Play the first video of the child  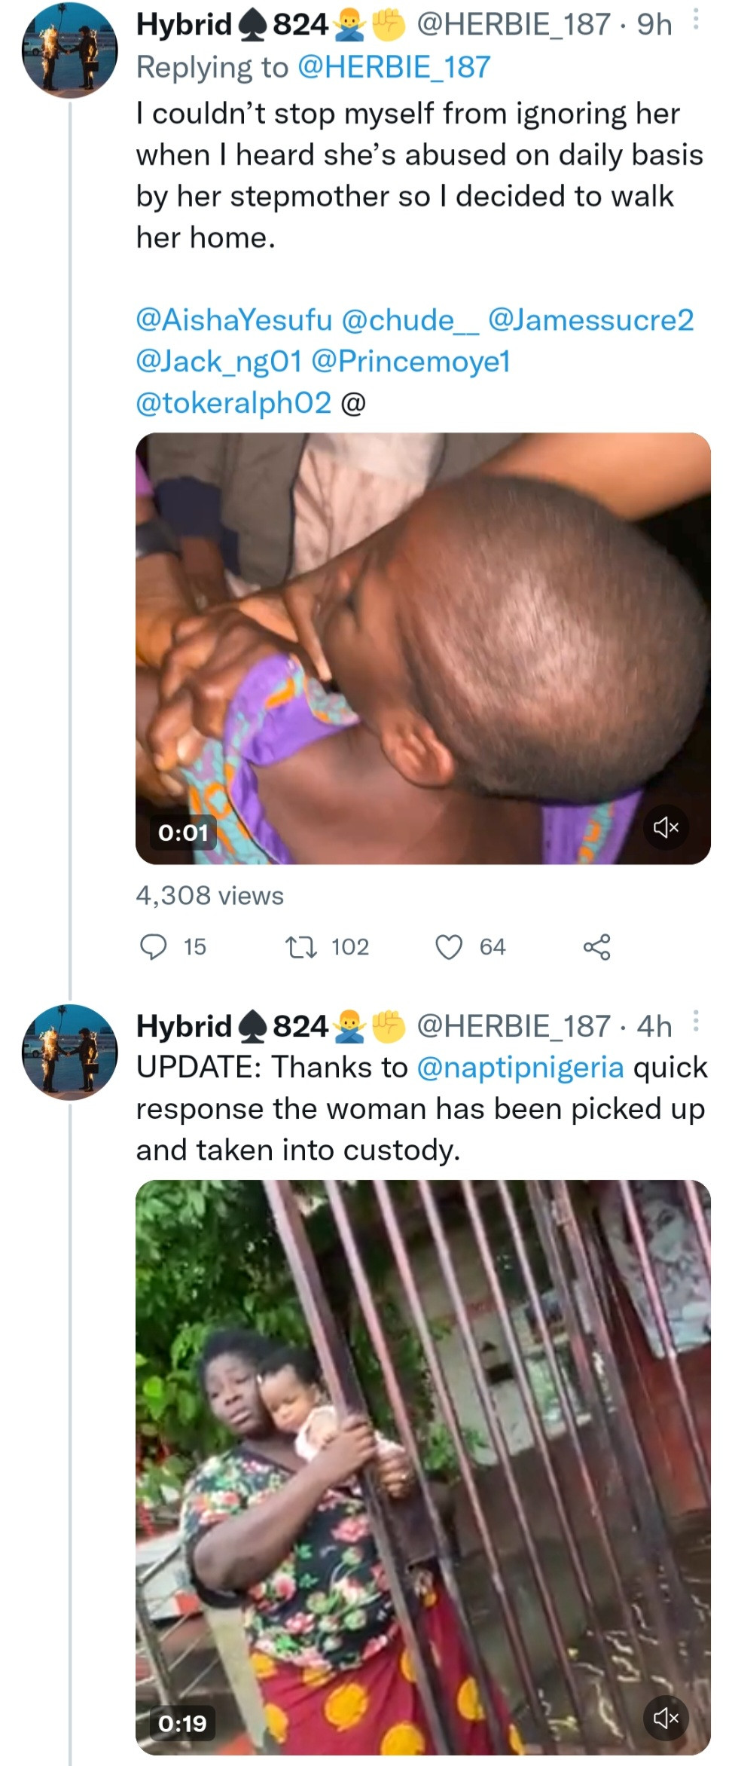422,648
